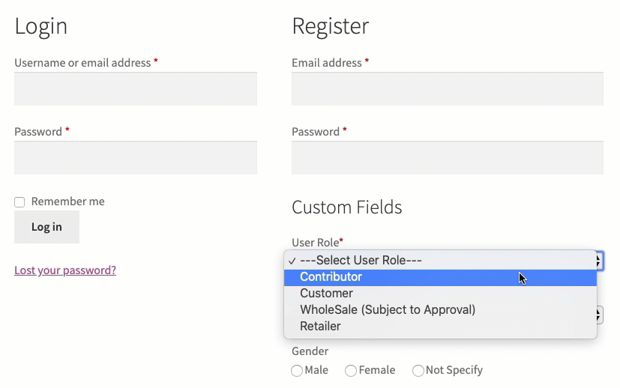Open the second dropdown below User Role
Image resolution: width=620 pixels, height=388 pixels.
click(x=600, y=315)
